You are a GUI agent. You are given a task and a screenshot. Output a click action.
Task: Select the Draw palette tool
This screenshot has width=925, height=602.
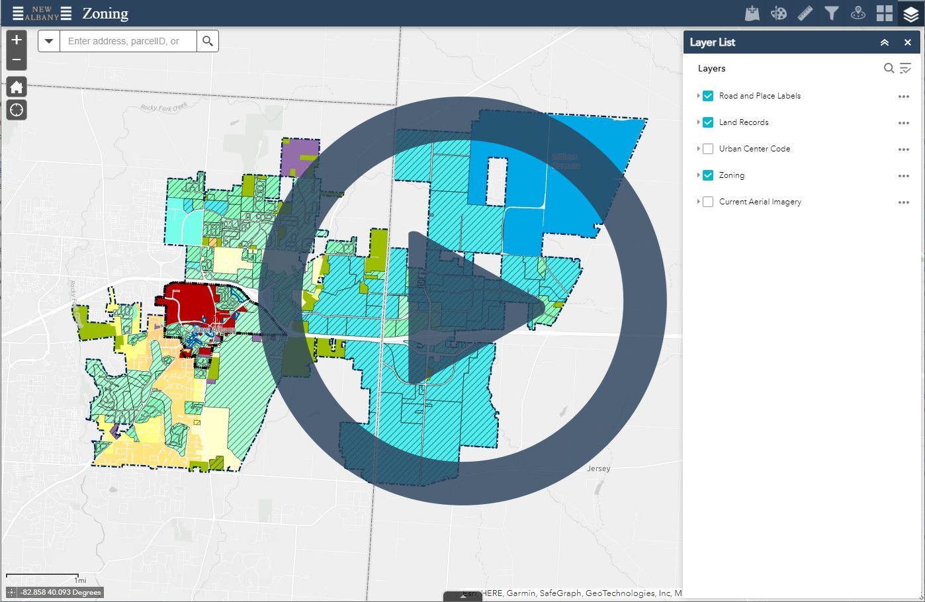(x=778, y=12)
